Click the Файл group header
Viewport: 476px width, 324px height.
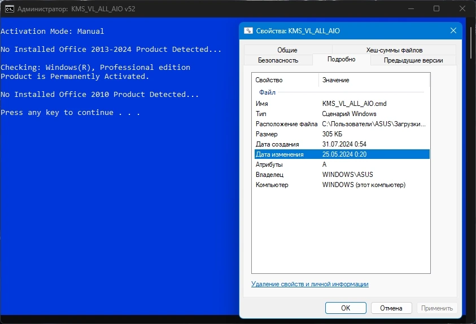(x=267, y=92)
